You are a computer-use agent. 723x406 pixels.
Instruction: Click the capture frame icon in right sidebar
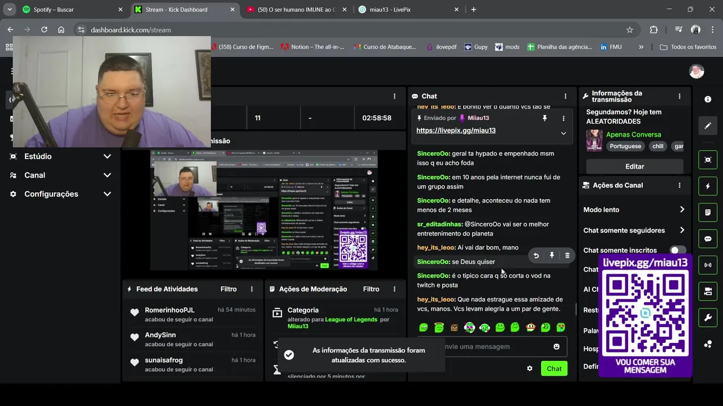point(708,160)
